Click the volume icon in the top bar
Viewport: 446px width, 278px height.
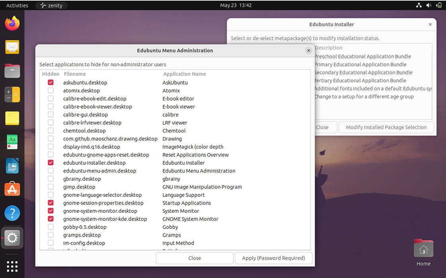tap(429, 5)
